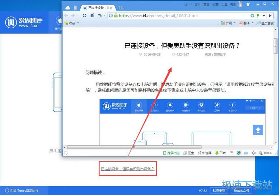Open the 扩展 extensions button

pos(226,23)
